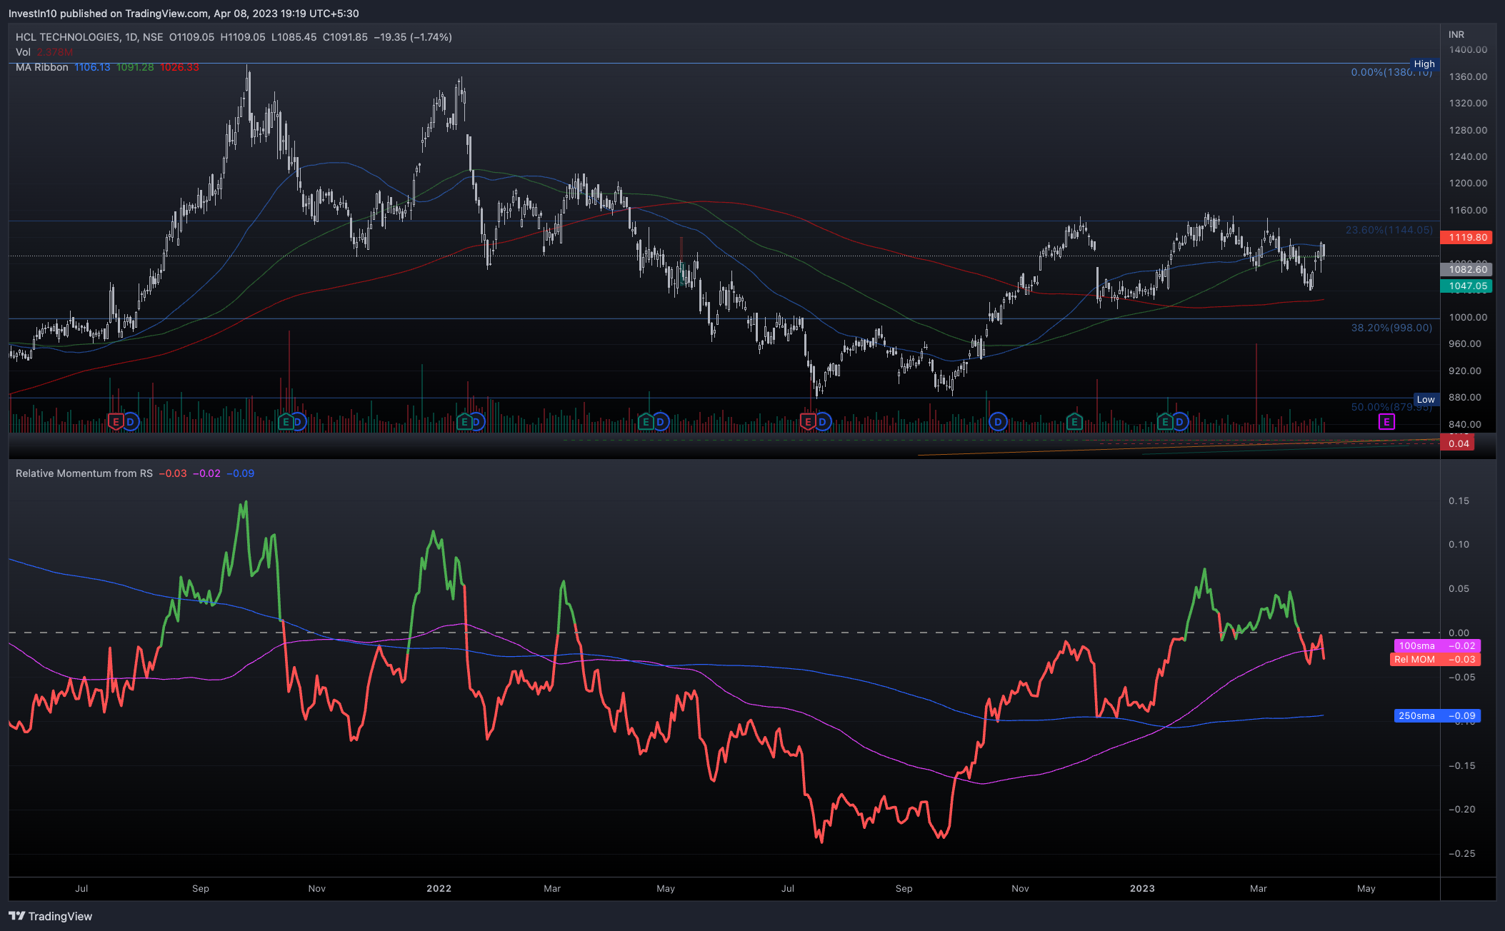Click the INR currency label
The image size is (1505, 931).
pyautogui.click(x=1456, y=34)
